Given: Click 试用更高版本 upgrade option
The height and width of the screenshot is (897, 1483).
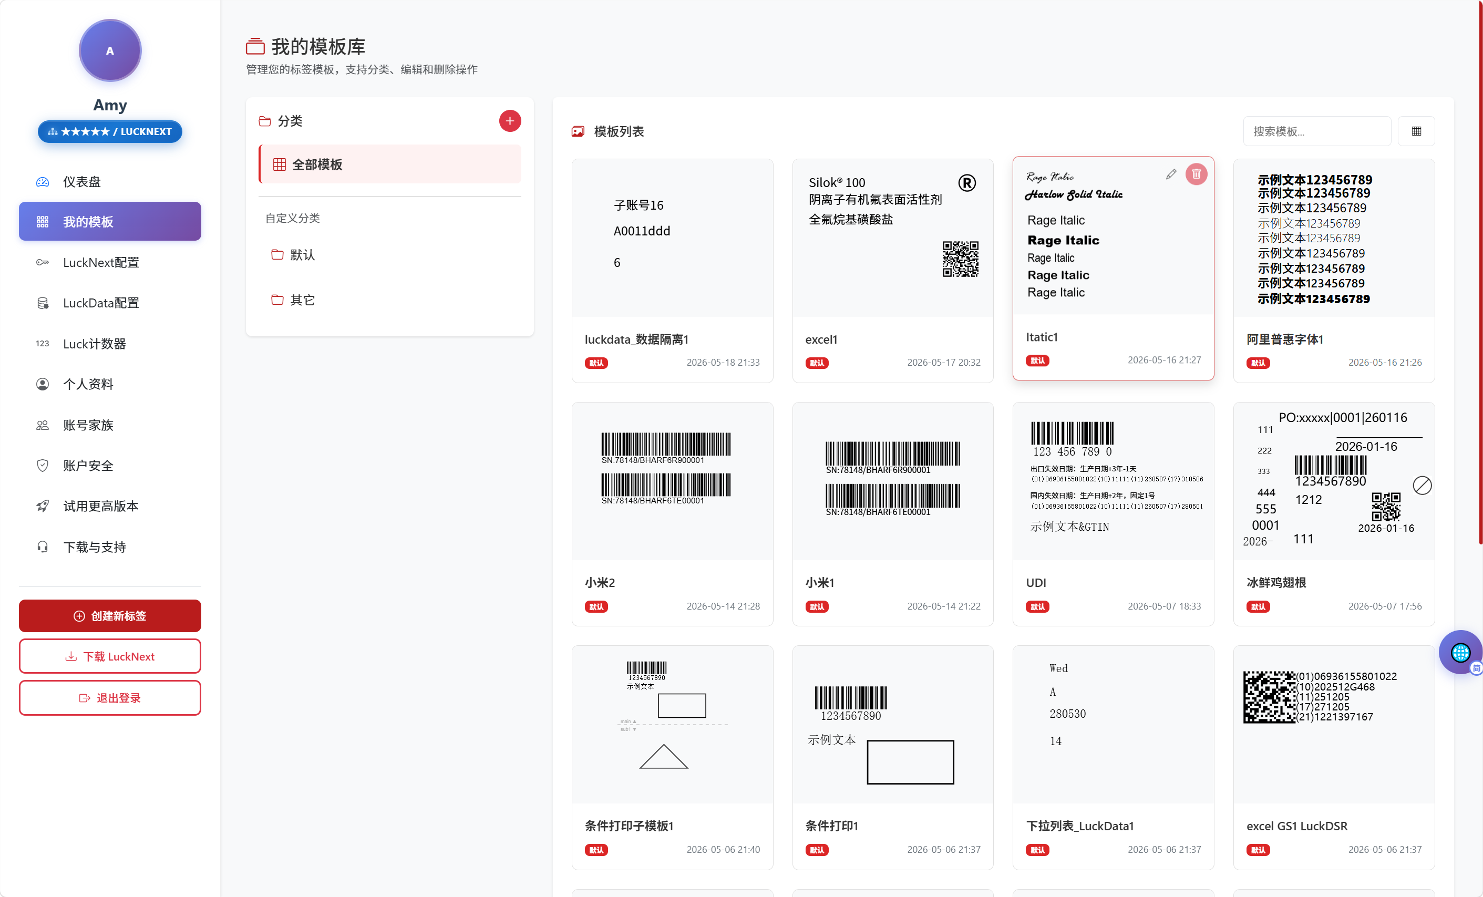Looking at the screenshot, I should point(109,506).
